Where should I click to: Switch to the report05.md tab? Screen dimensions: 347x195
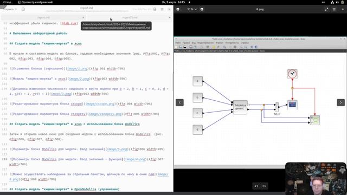pyautogui.click(x=130, y=17)
